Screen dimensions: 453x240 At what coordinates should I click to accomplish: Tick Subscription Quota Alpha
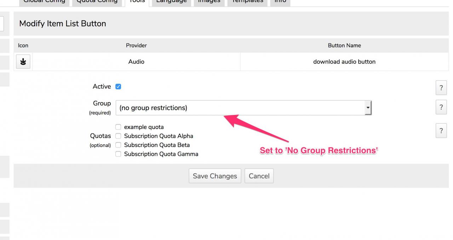tap(118, 136)
